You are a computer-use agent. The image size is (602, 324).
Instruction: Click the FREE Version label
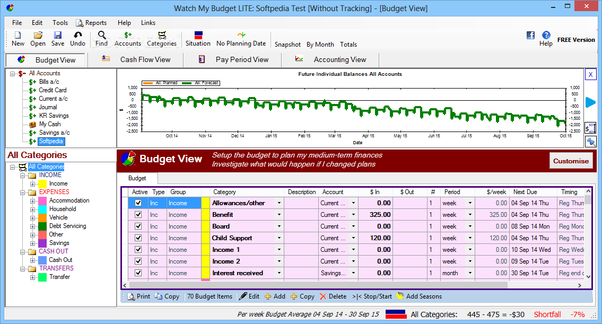coord(576,40)
